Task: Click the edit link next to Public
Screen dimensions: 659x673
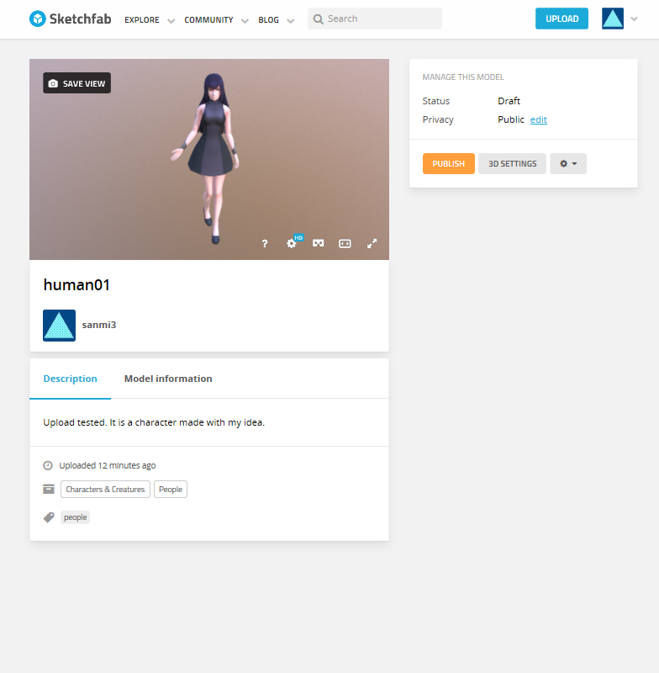Action: coord(539,119)
